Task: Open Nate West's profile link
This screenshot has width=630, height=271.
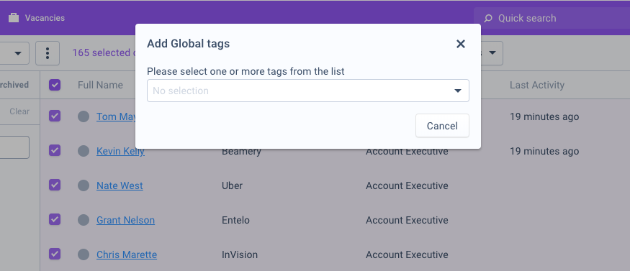Action: pos(120,186)
